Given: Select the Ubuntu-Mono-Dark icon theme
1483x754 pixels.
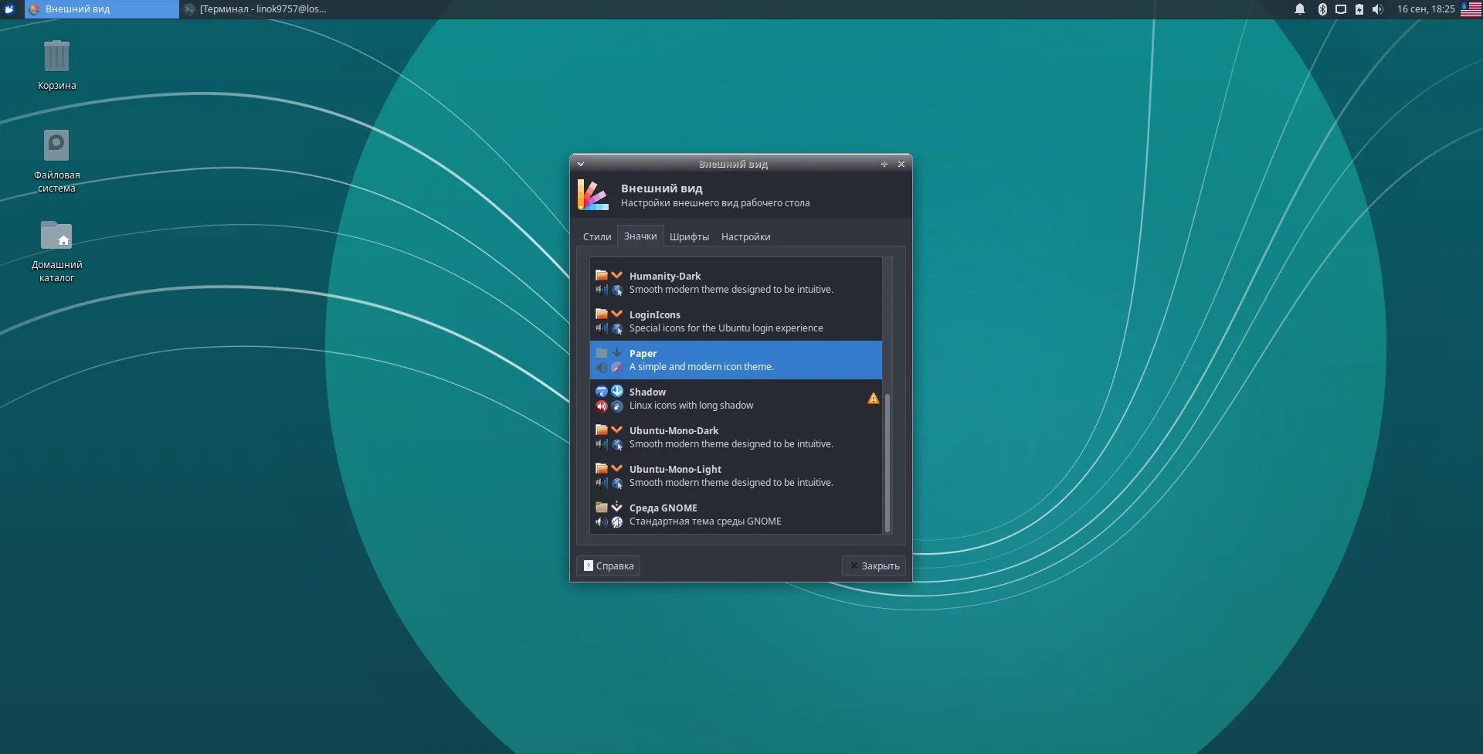Looking at the screenshot, I should pyautogui.click(x=736, y=437).
